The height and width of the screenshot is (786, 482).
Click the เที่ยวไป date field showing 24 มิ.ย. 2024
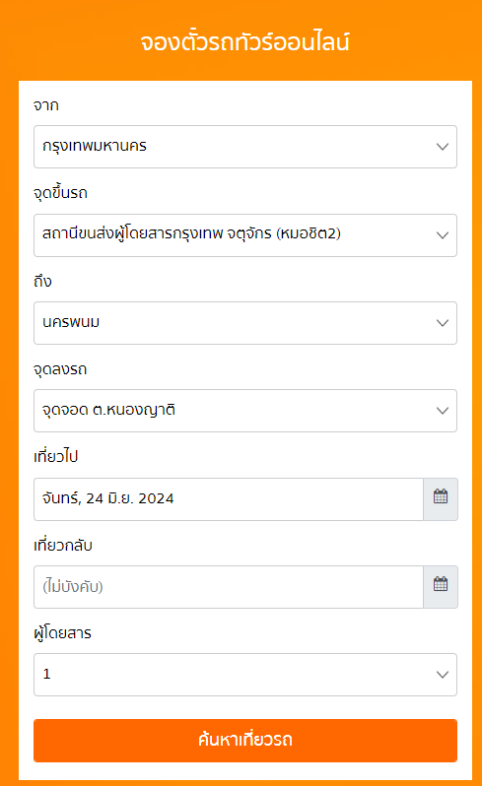[229, 499]
